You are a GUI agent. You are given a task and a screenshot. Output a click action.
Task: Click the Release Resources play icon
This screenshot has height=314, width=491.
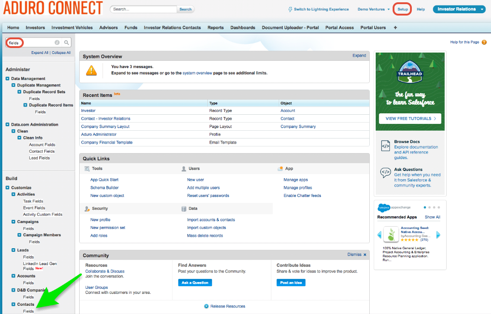point(206,306)
